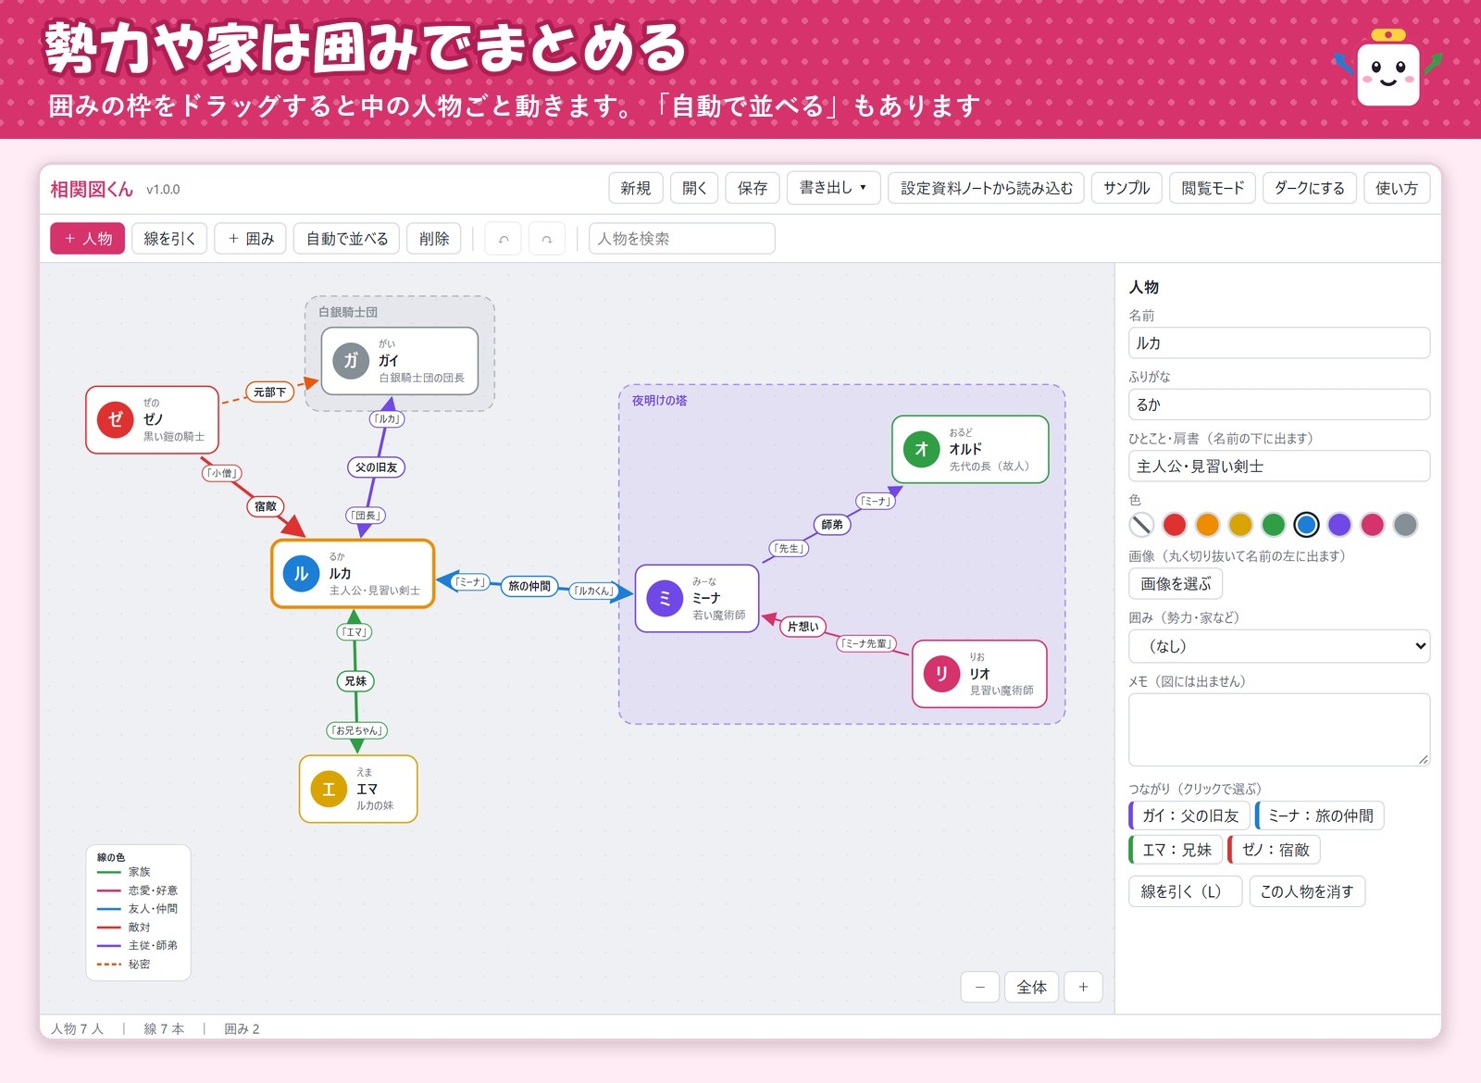
Task: Click 自動で並べる auto-arrange button
Action: point(347,239)
